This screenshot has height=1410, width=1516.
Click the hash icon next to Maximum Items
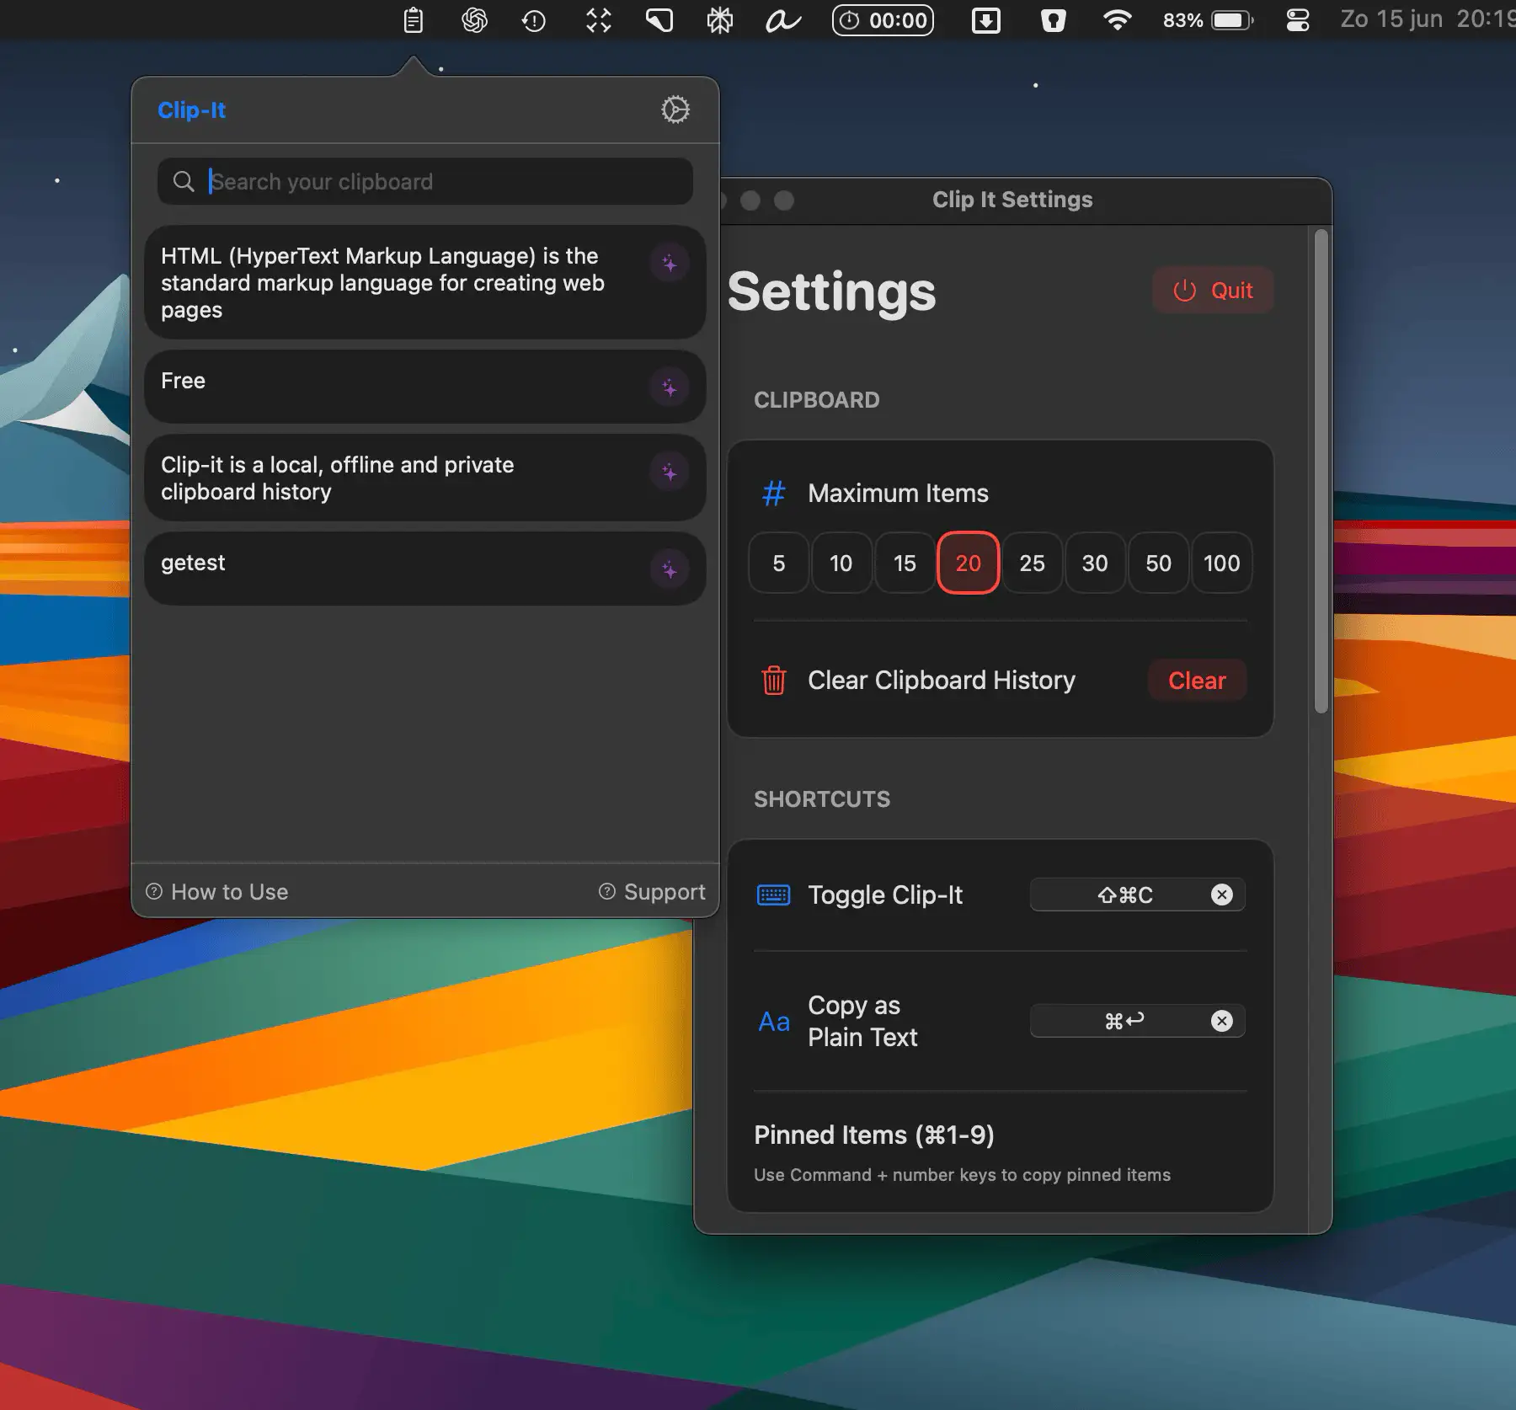(x=774, y=493)
